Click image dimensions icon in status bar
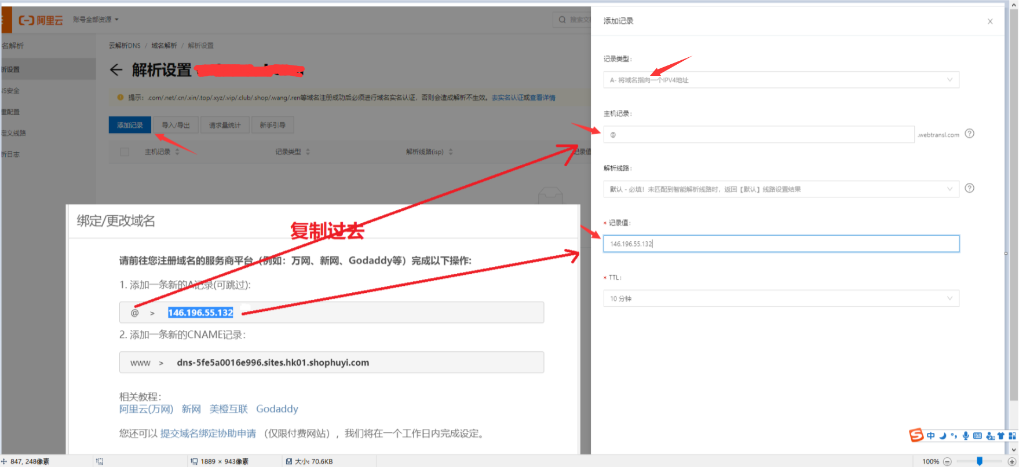Image resolution: width=1019 pixels, height=467 pixels. 194,461
